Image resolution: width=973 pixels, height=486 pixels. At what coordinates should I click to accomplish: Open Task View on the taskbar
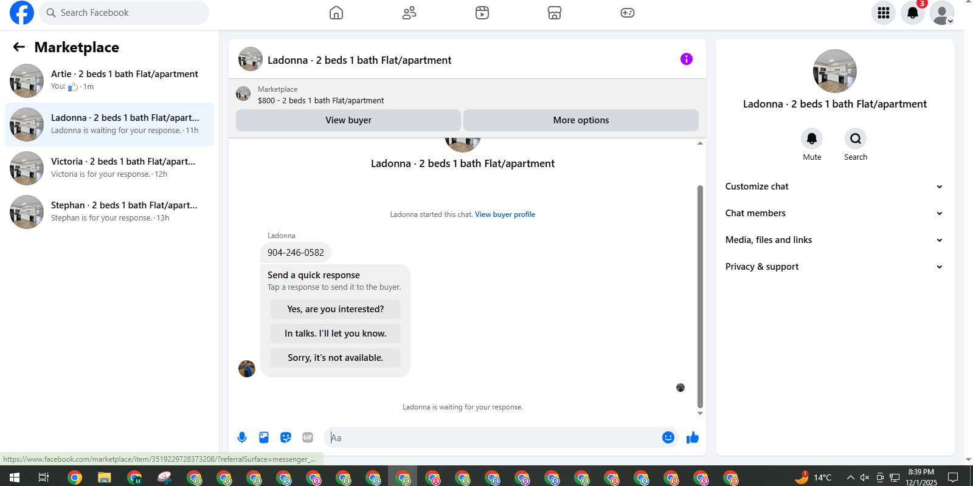(x=44, y=477)
